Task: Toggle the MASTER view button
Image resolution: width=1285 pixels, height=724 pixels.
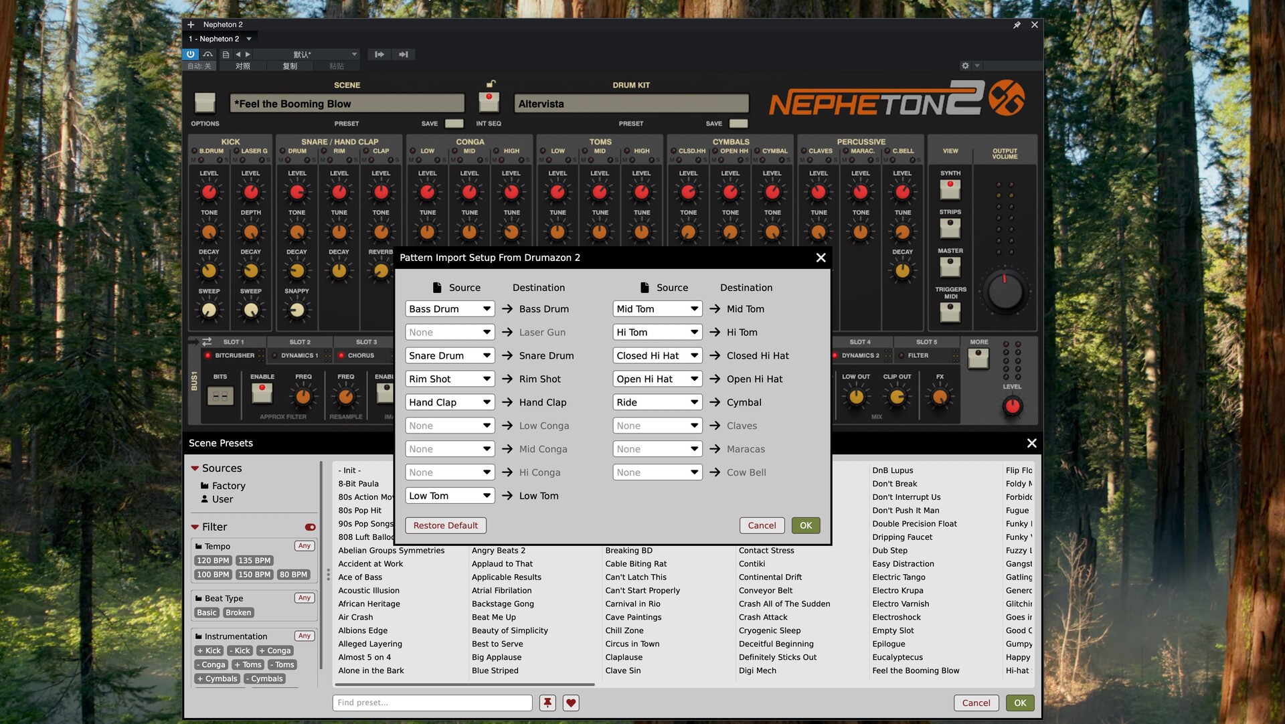Action: click(x=950, y=267)
